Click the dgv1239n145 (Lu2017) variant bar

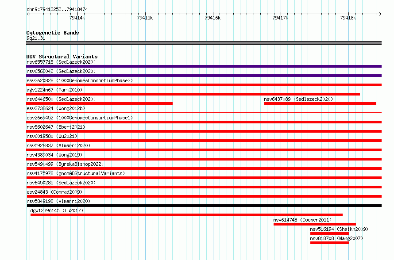(x=186, y=215)
